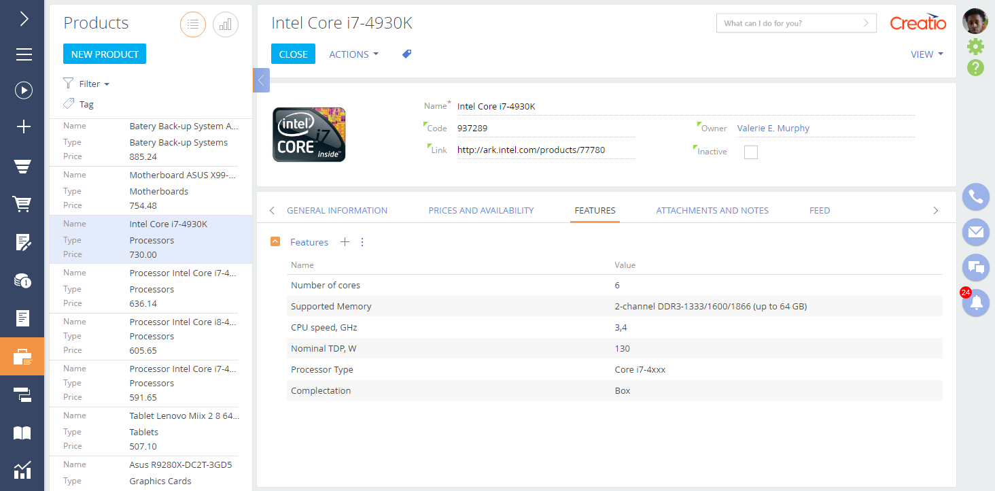Select the CPU speed, GHz feature row
995x491 pixels.
614,327
